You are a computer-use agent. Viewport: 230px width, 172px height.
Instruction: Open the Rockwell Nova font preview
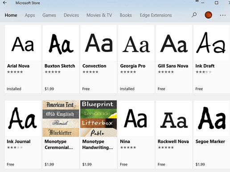(x=174, y=119)
